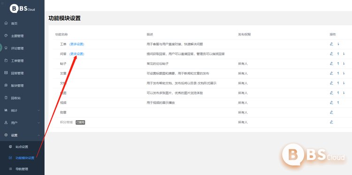Move the multi-picture 组图 module up
Screen dimensions: 352x175
tap(338, 93)
